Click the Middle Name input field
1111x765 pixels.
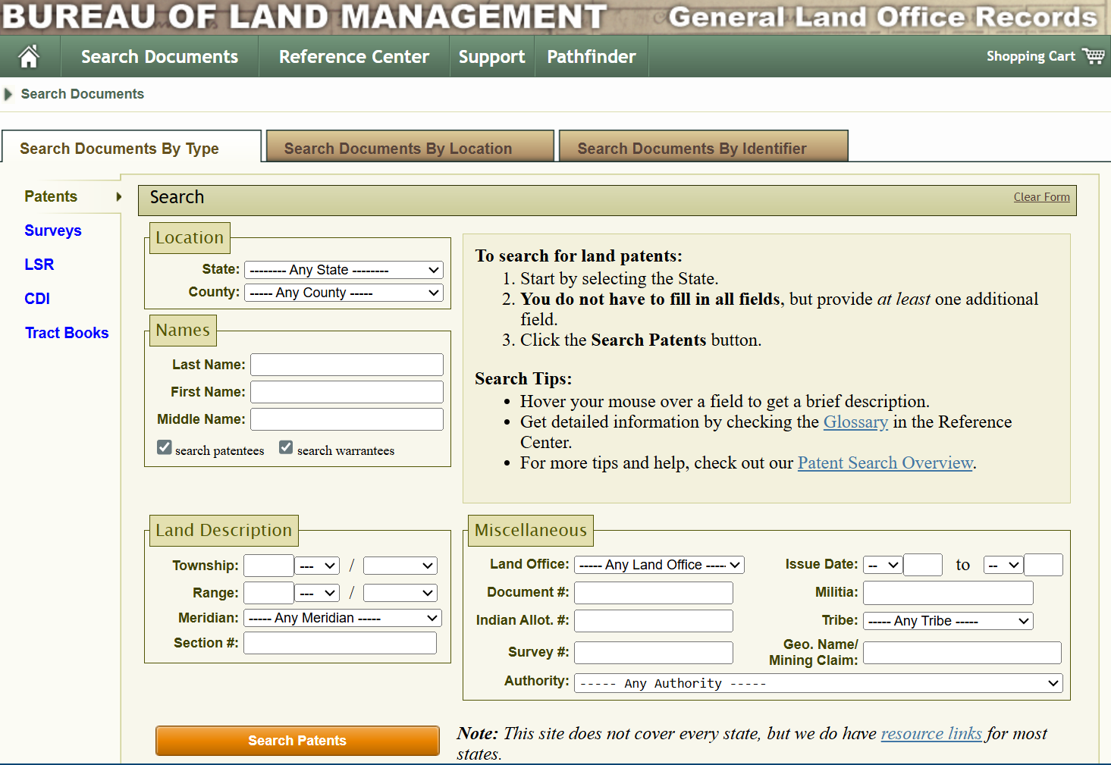pos(347,419)
